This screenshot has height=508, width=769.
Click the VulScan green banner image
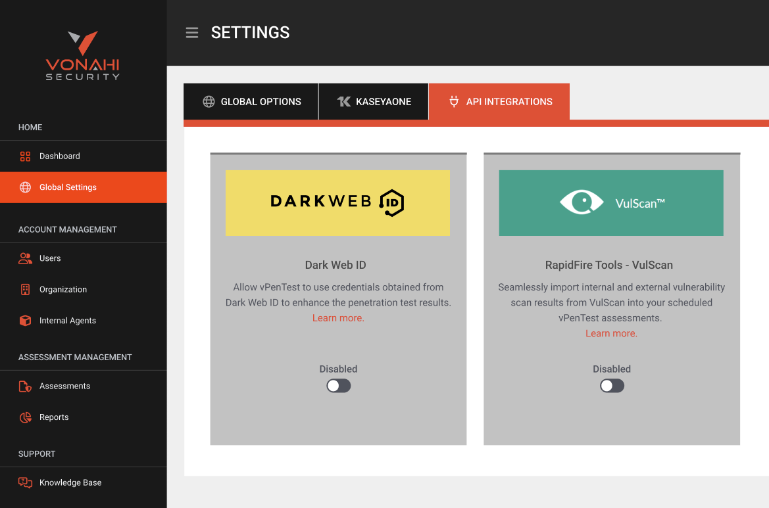[x=611, y=203]
